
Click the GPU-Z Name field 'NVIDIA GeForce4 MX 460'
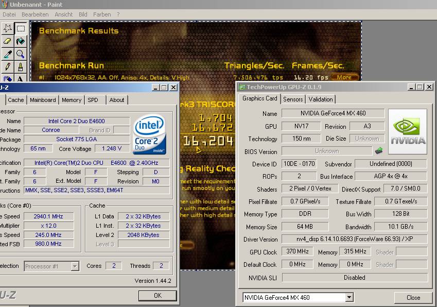333,113
